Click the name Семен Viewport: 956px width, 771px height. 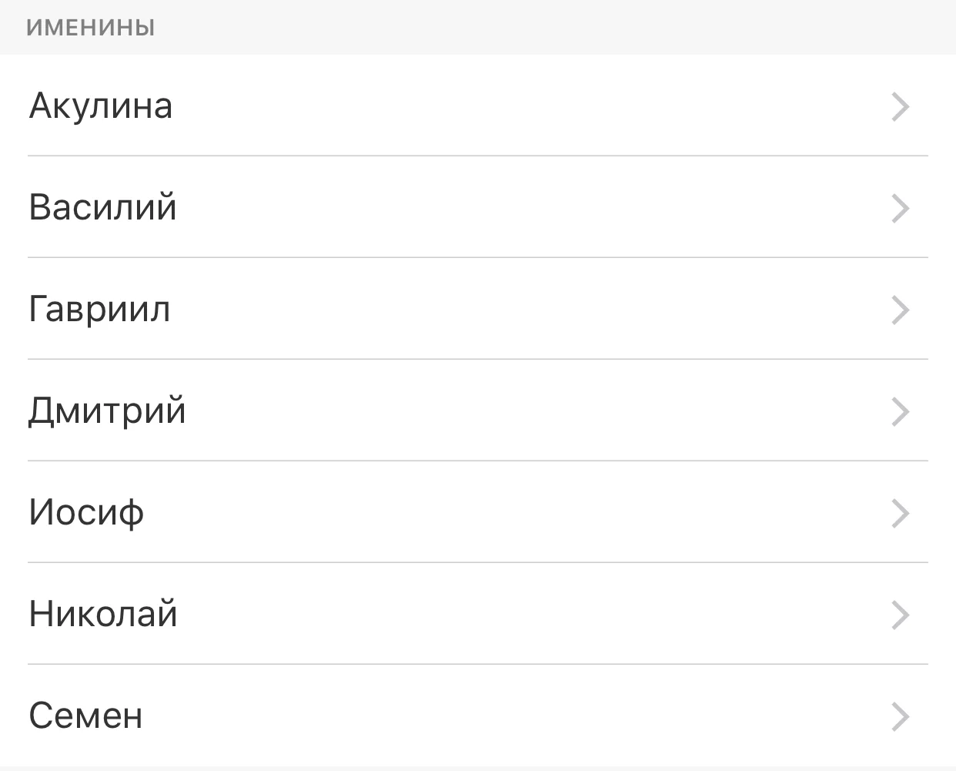tap(85, 716)
